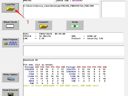Click the LVR 2.5V line
Screen dimensions: 128x96
click(34, 39)
